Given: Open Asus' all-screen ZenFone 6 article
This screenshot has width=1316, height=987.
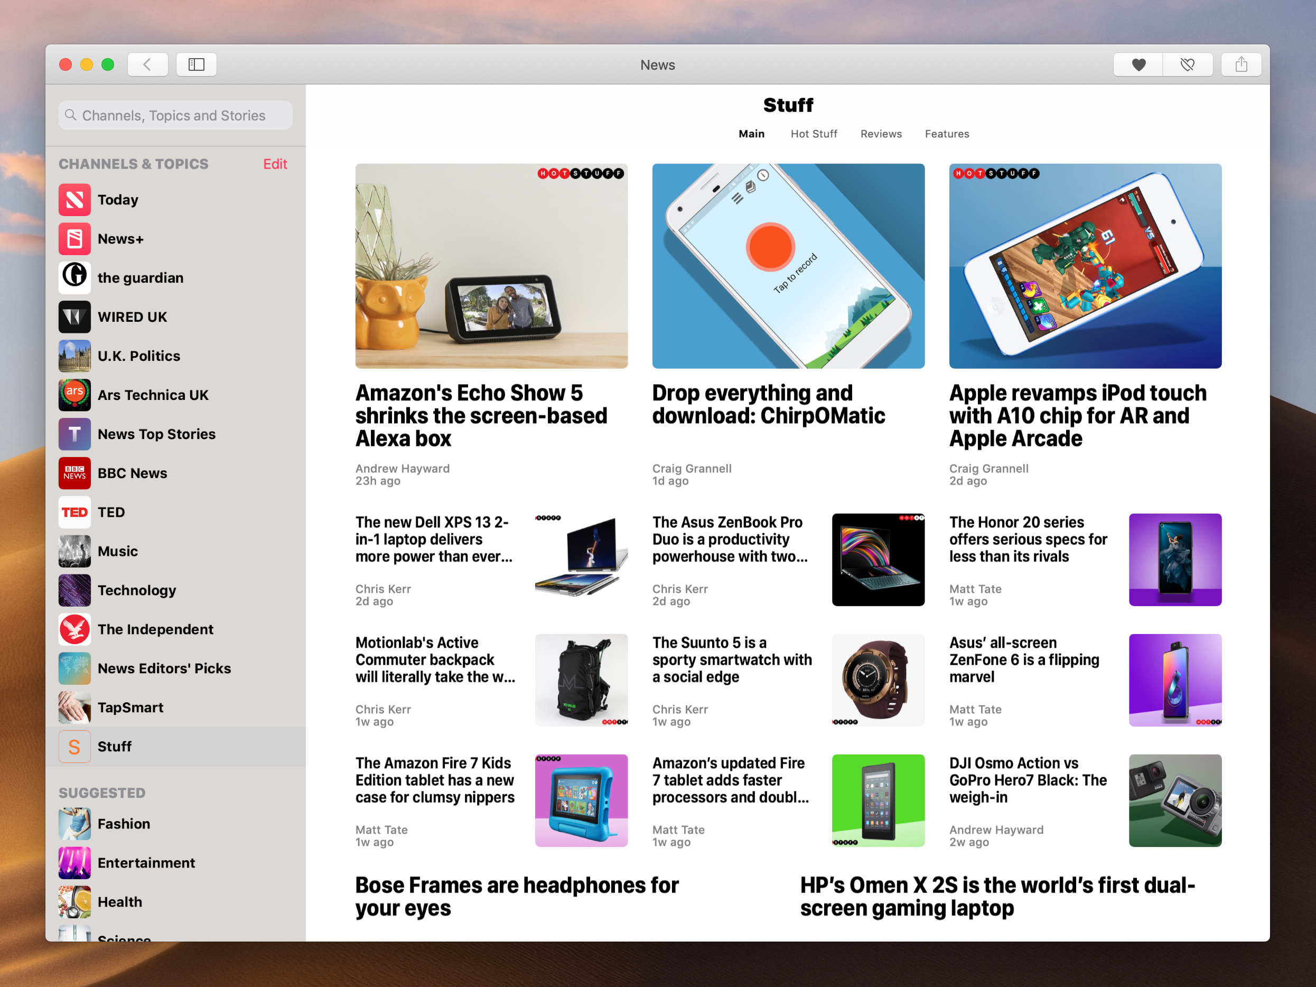Looking at the screenshot, I should (x=1024, y=660).
